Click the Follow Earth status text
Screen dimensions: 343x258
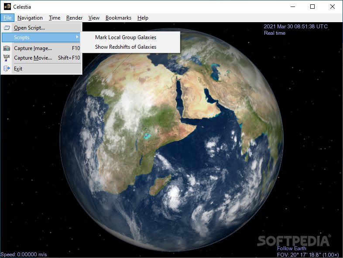(292, 248)
